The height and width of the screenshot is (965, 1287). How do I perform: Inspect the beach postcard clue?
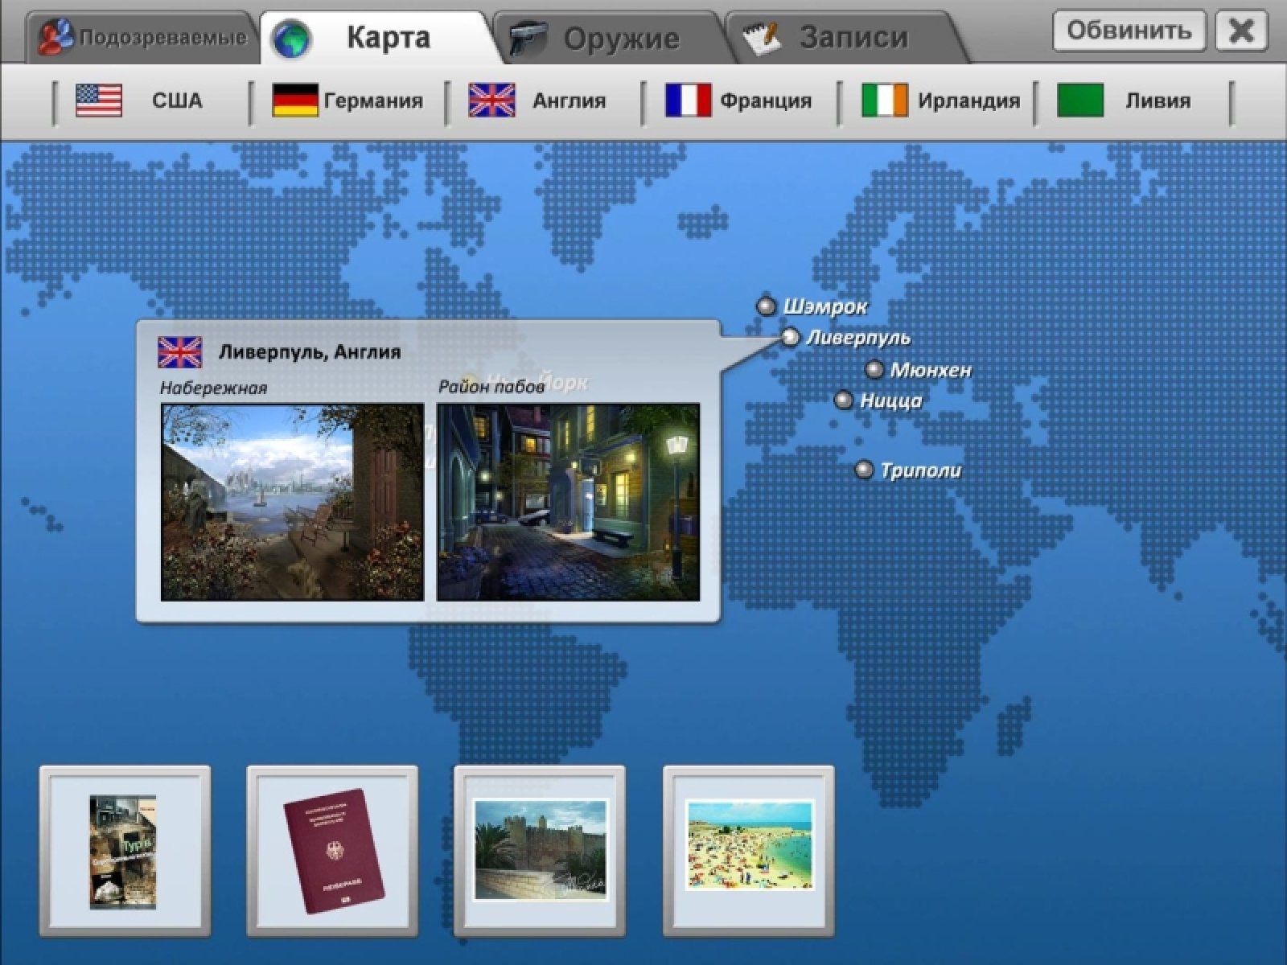748,846
